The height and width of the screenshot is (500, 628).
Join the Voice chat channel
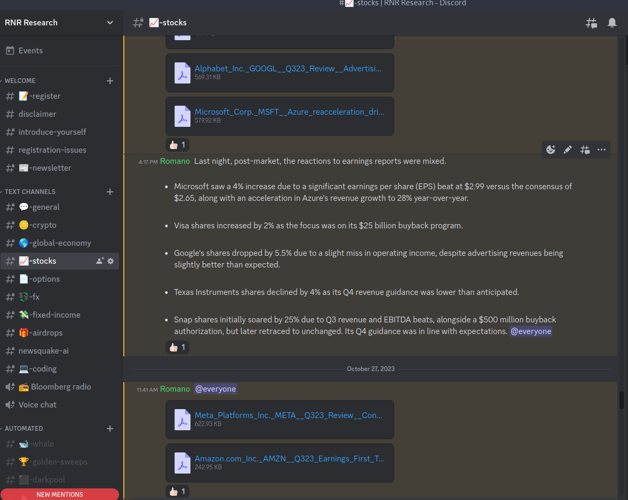[x=60, y=405]
